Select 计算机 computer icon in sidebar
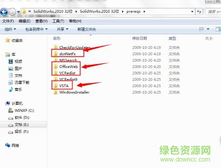 coord(8,104)
